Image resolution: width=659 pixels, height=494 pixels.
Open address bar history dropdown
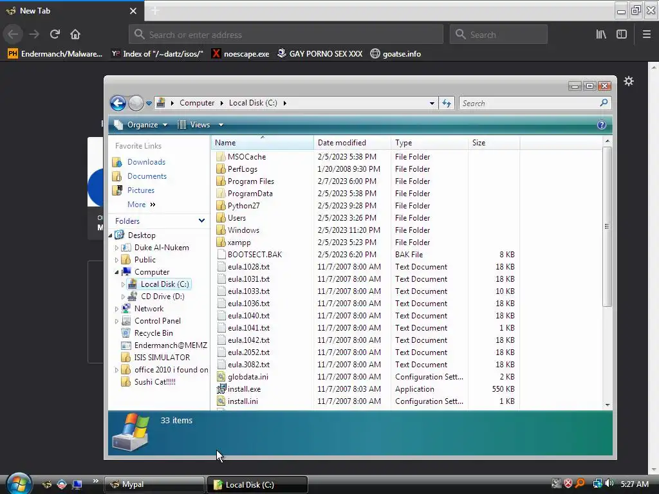click(432, 104)
